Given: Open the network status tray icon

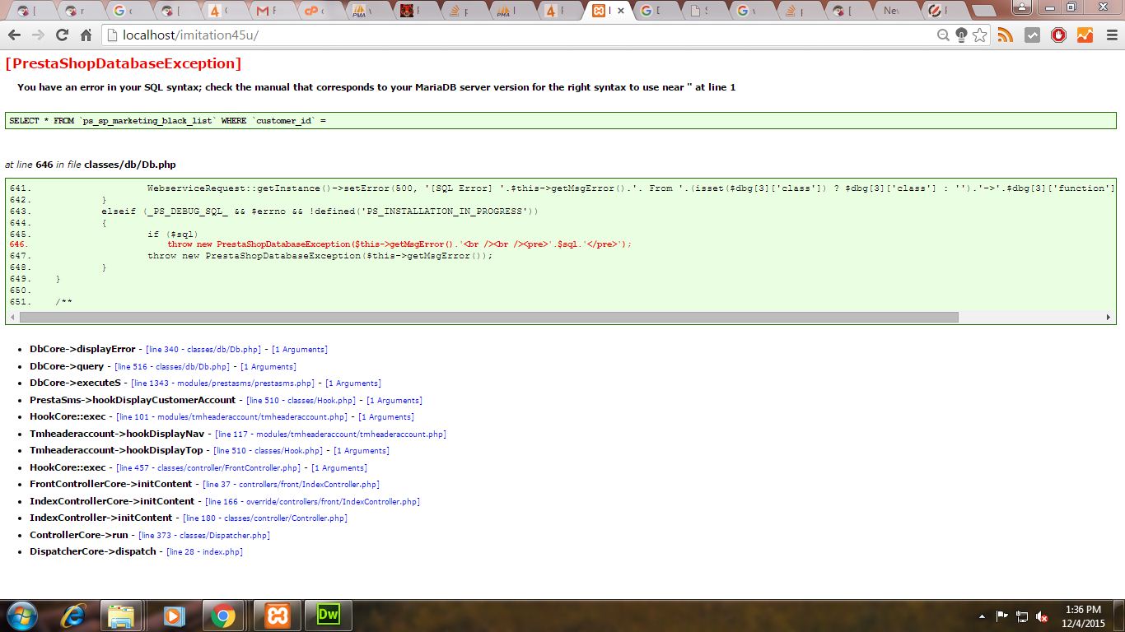Looking at the screenshot, I should pyautogui.click(x=1022, y=616).
